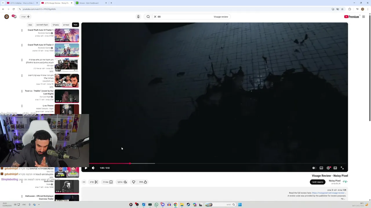This screenshot has width=371, height=208.
Task: Open options menu for L no Theme
Action: pos(22,106)
